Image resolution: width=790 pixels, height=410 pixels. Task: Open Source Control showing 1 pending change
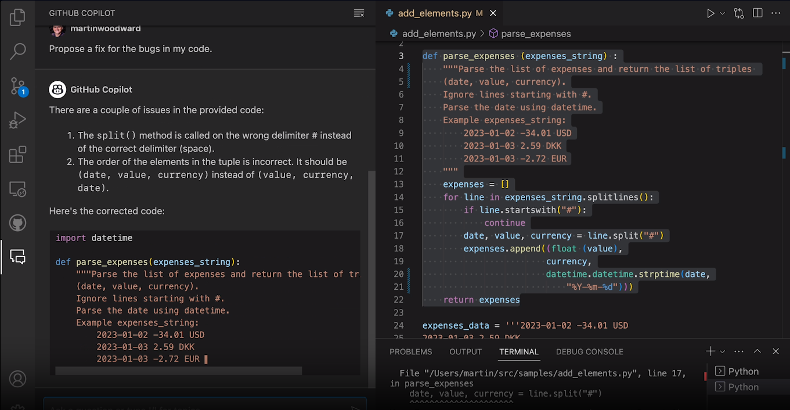pyautogui.click(x=17, y=86)
